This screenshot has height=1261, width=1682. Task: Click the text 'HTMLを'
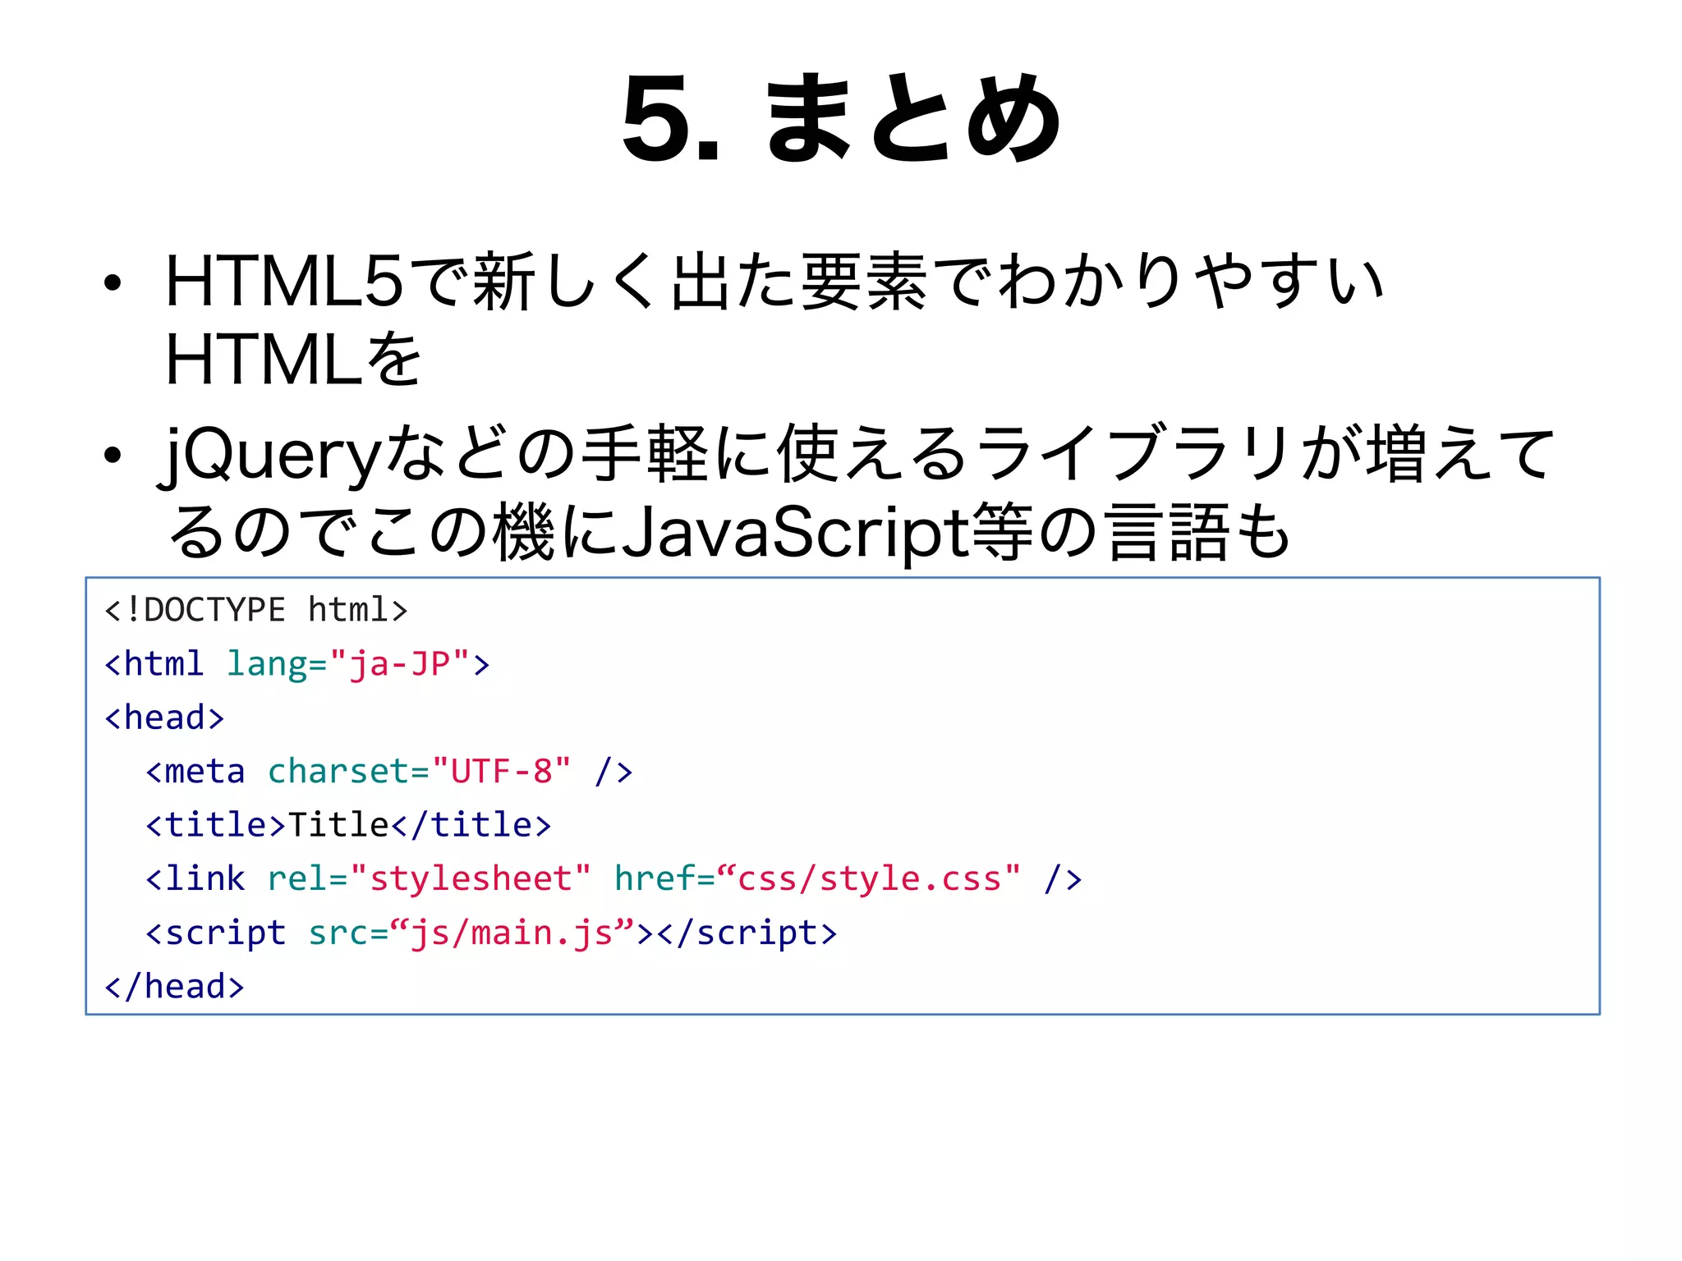[293, 359]
